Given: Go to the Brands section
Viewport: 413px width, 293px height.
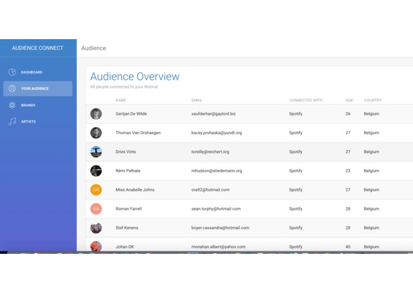Looking at the screenshot, I should click(x=37, y=105).
